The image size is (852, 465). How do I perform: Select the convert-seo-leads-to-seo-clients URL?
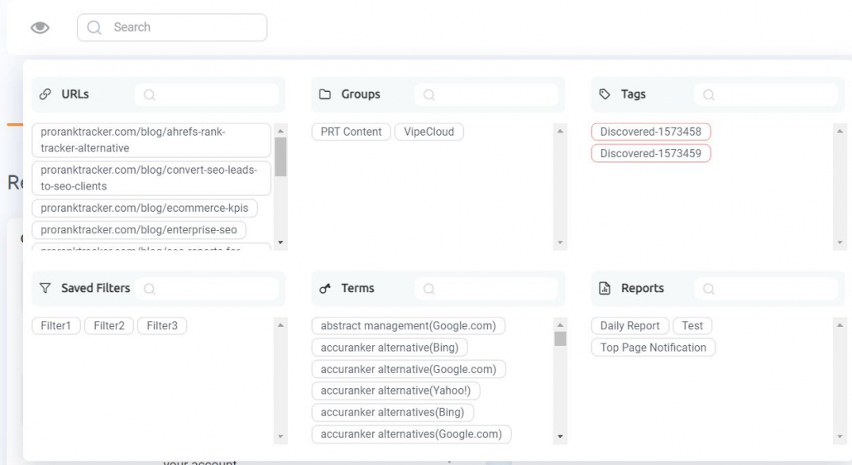[x=151, y=178]
